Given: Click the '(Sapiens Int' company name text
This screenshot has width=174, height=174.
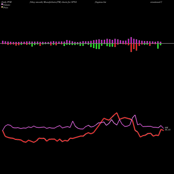Looking at the screenshot, I should click(x=101, y=2).
